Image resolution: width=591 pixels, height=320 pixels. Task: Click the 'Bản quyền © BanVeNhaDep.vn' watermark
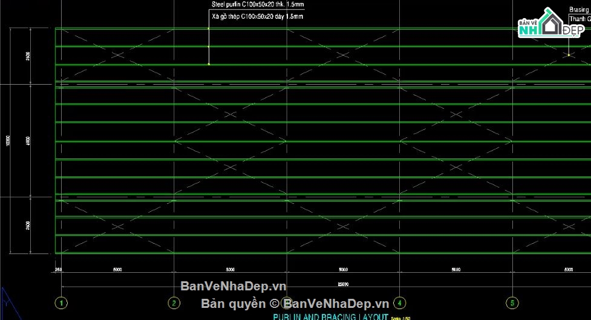pyautogui.click(x=295, y=304)
